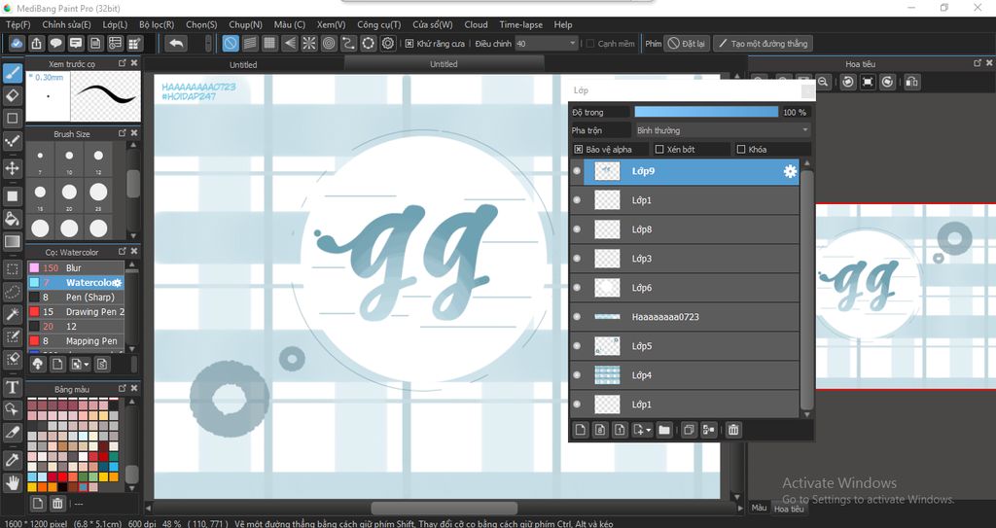Select the Eraser tool in the left toolbar

[x=12, y=96]
